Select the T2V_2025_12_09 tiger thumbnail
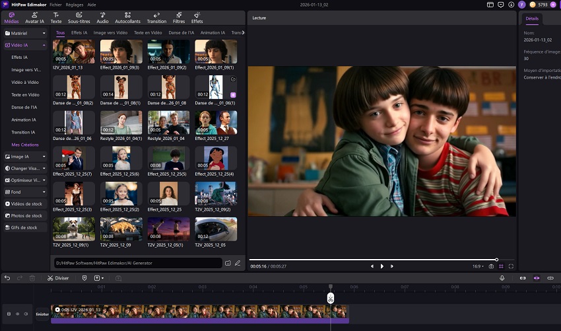 coord(121,229)
